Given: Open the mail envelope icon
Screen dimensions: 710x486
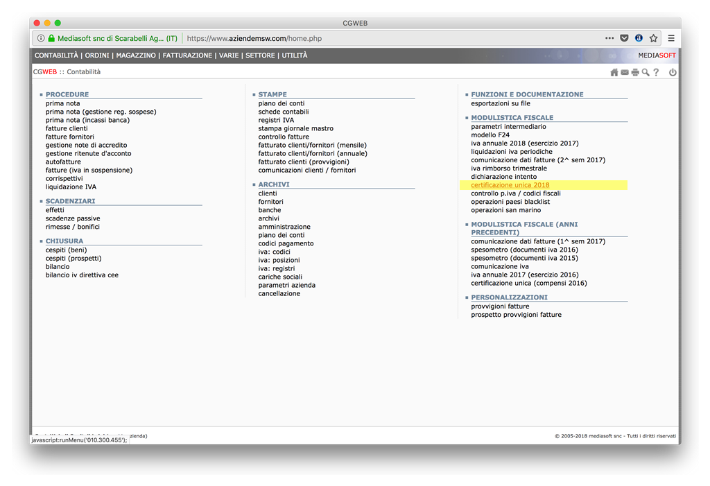Looking at the screenshot, I should 625,73.
